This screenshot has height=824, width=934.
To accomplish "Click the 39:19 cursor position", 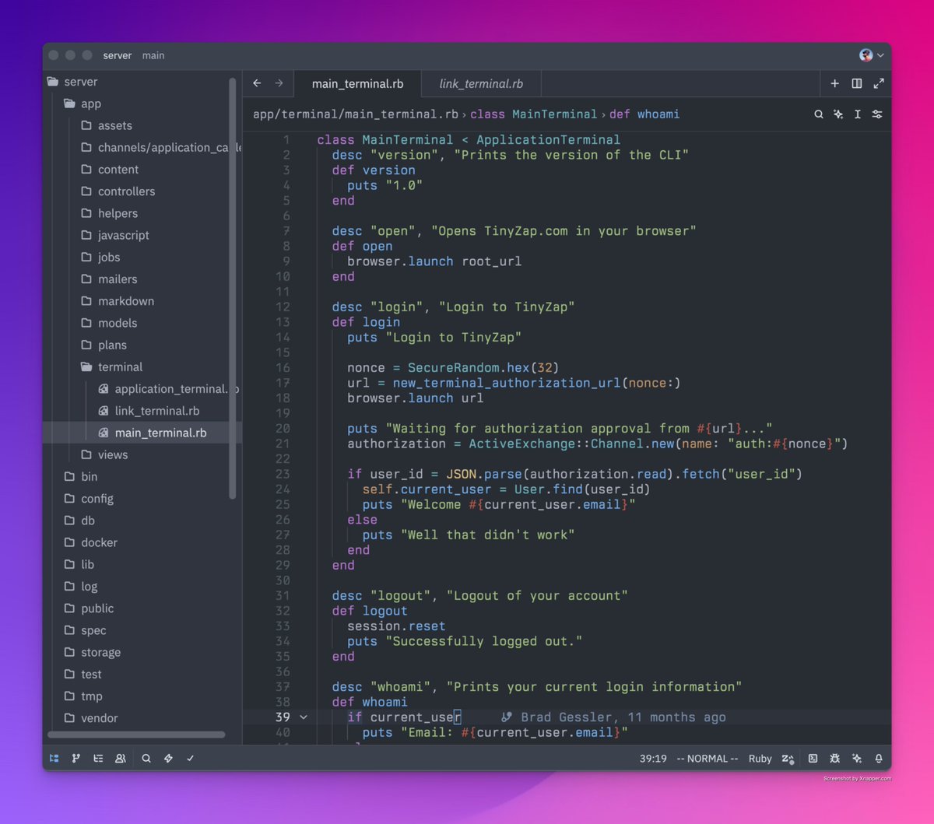I will click(x=653, y=759).
